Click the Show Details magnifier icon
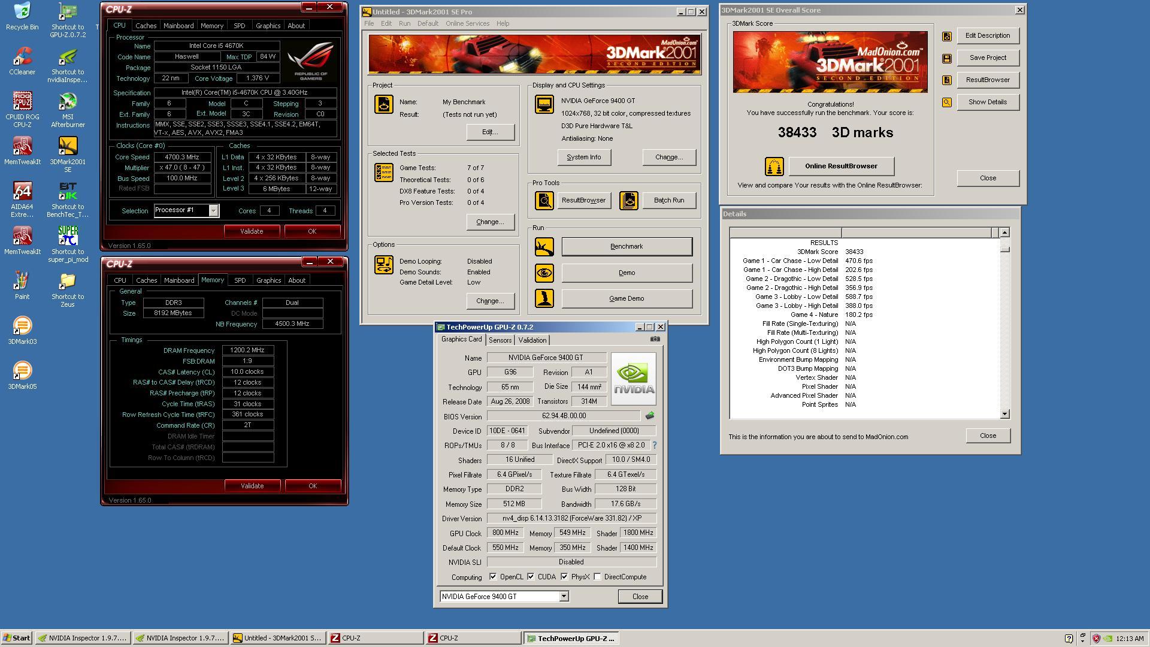The width and height of the screenshot is (1150, 647). pyautogui.click(x=946, y=102)
